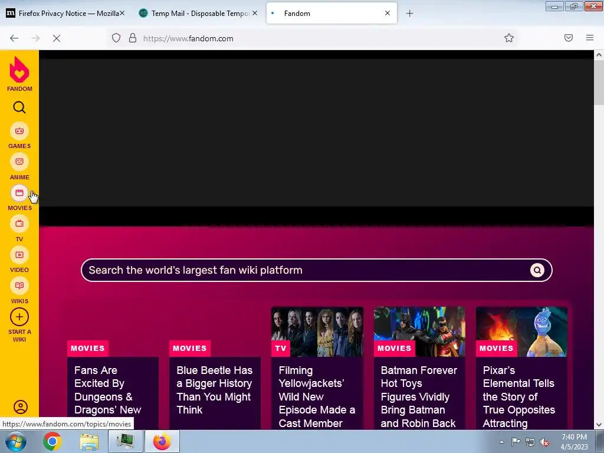Open the tracking protection shield icon
Screen dimensions: 604x453
tap(116, 38)
